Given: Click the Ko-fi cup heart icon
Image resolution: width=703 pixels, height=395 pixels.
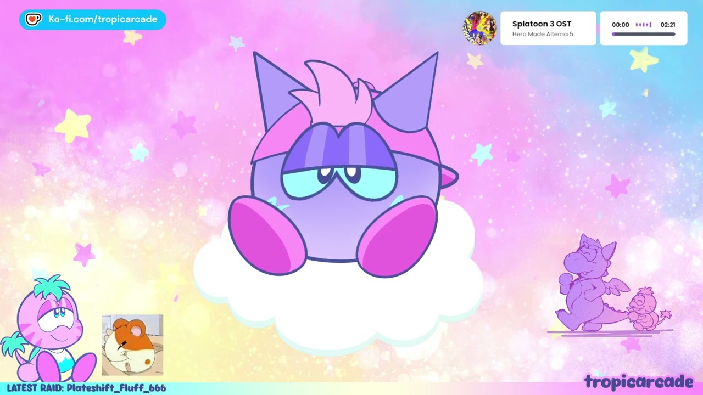Looking at the screenshot, I should click(x=34, y=20).
